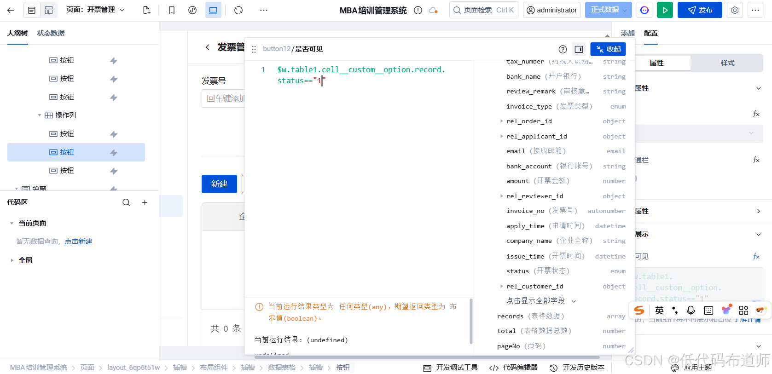Screen dimensions: 772x374
Task: Go back from 发票管理 page header arrow
Action: pos(208,47)
